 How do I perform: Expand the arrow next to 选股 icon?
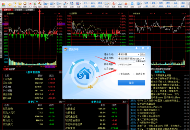pyautogui.click(x=80, y=4)
